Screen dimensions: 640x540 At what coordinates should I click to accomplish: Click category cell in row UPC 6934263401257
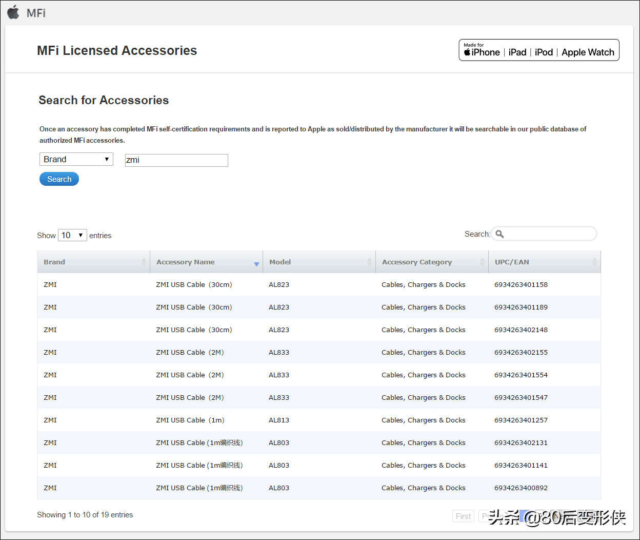point(424,420)
